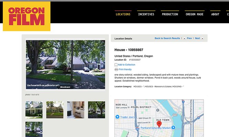Select the fifth thumbnail in second row

click(34, 129)
